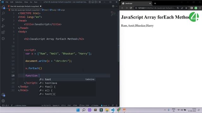Viewport: 202px width, 113px height.
Task: Click the var x array declaration line
Action: point(58,54)
